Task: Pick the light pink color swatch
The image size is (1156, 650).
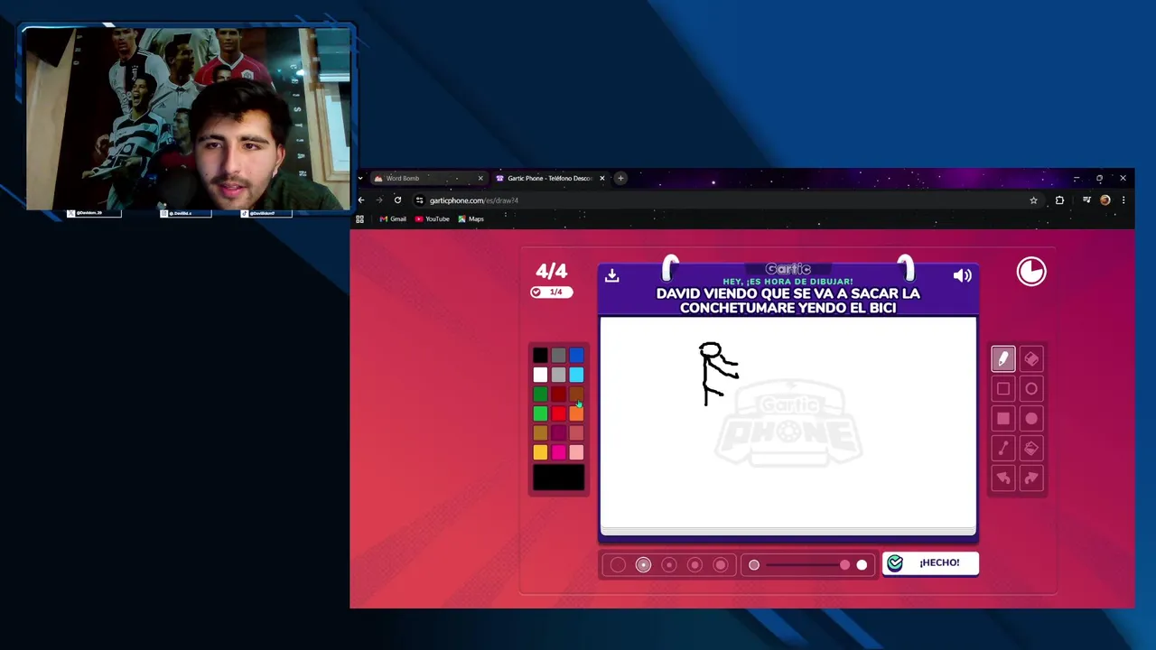Action: point(576,452)
